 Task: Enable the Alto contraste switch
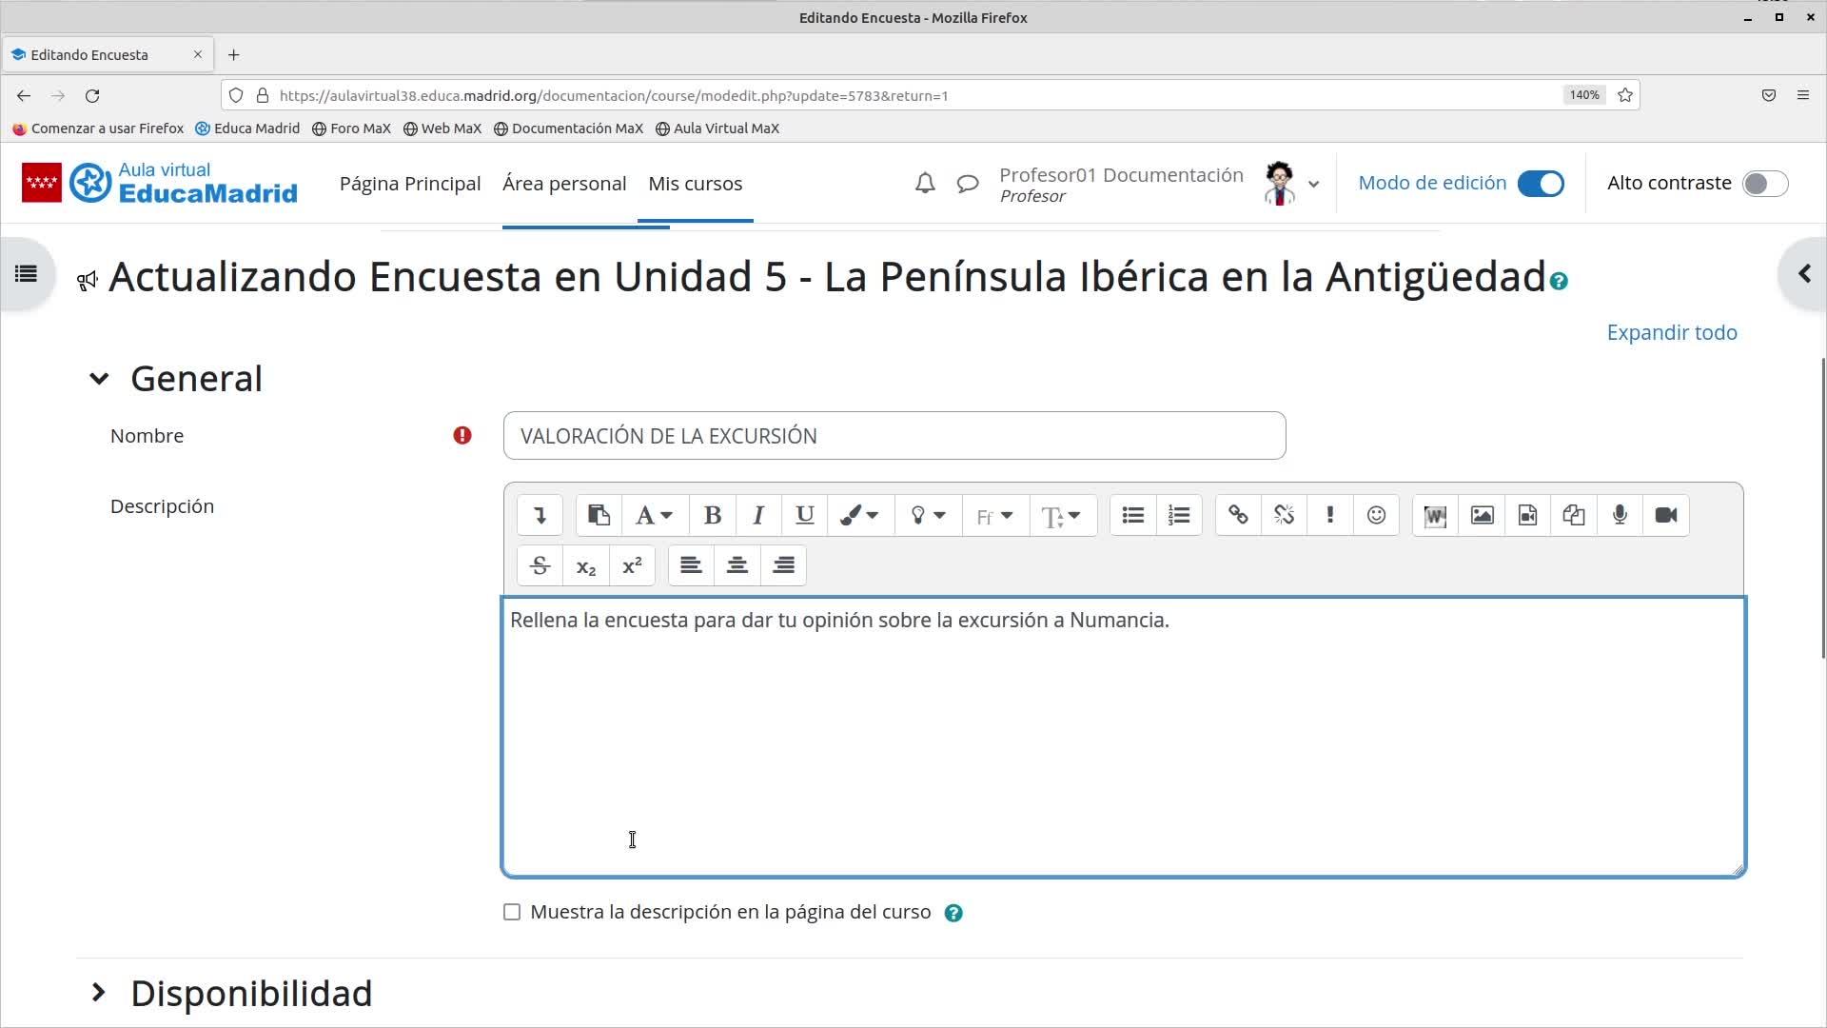tap(1764, 184)
